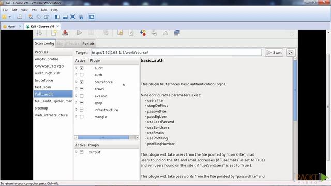Click the w3af wizard icon with arrow
The image size is (331, 186).
[39, 33]
